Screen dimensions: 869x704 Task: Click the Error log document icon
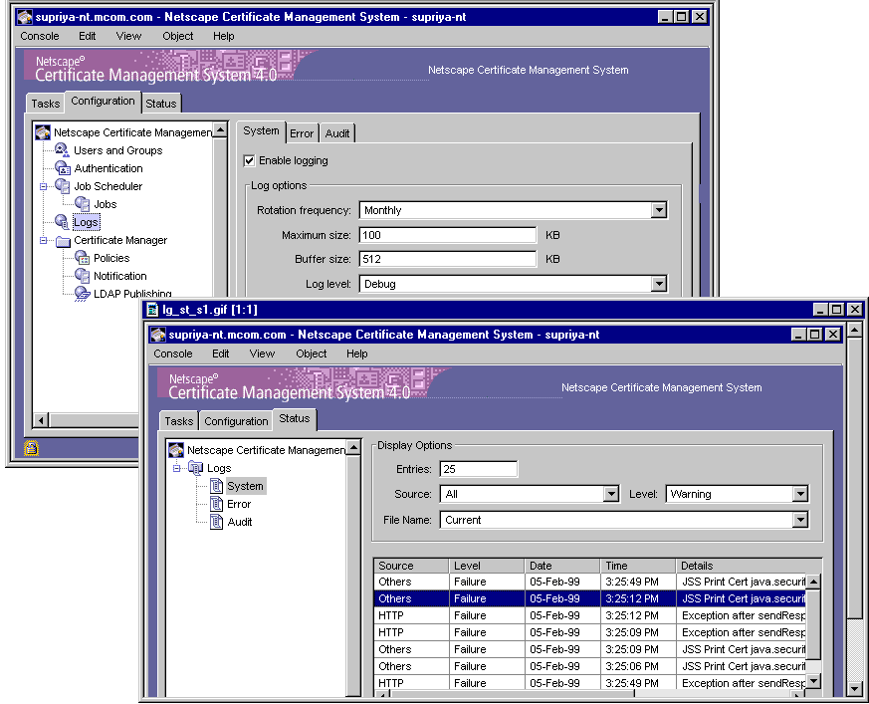[216, 504]
